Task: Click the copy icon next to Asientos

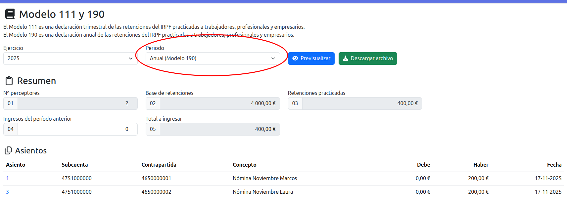Action: click(x=8, y=151)
